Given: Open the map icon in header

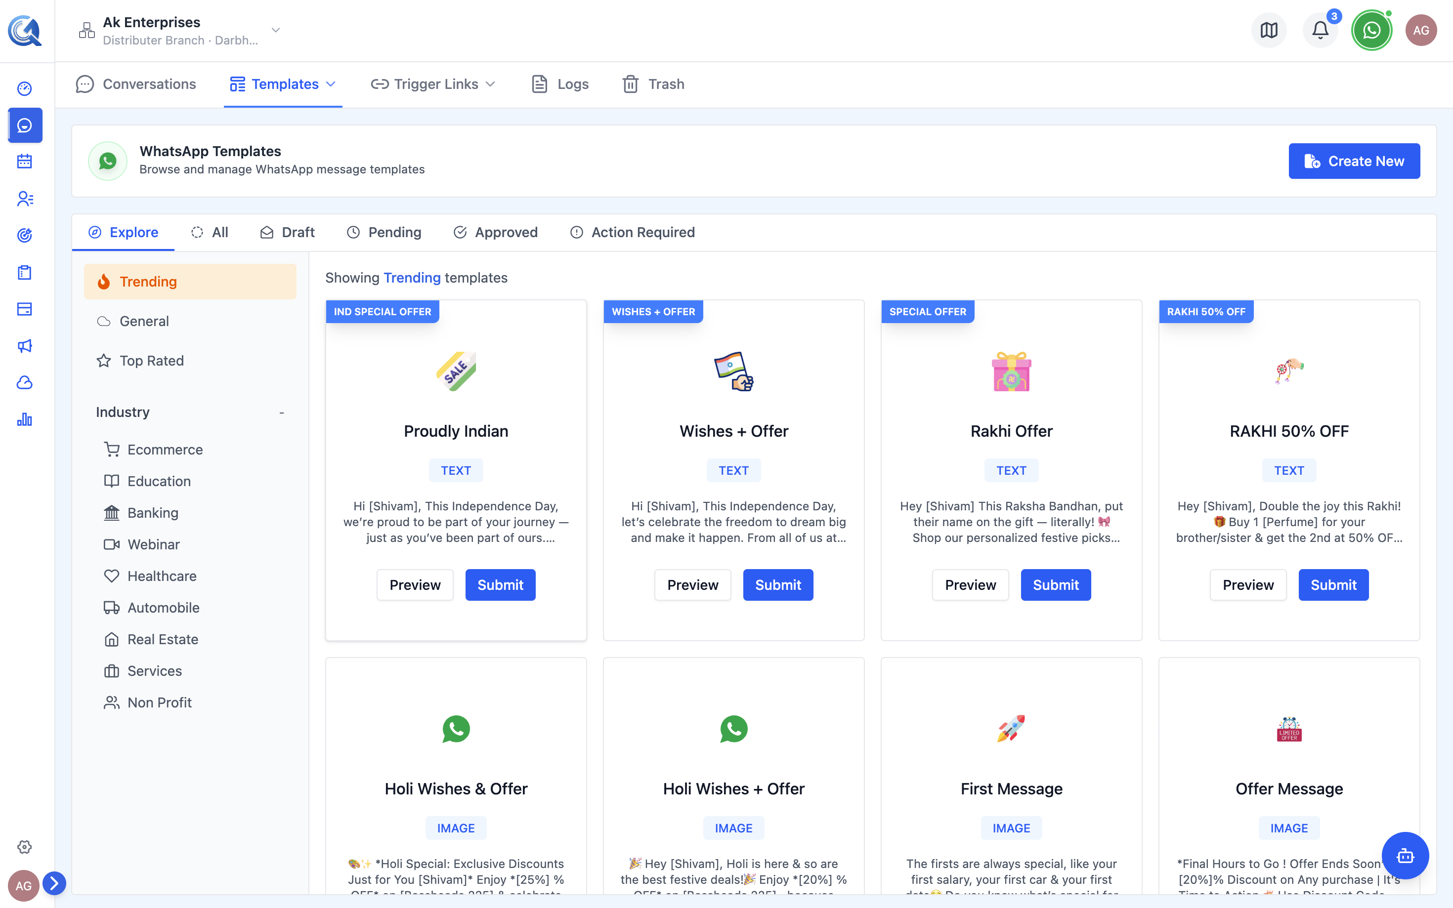Looking at the screenshot, I should pyautogui.click(x=1269, y=30).
